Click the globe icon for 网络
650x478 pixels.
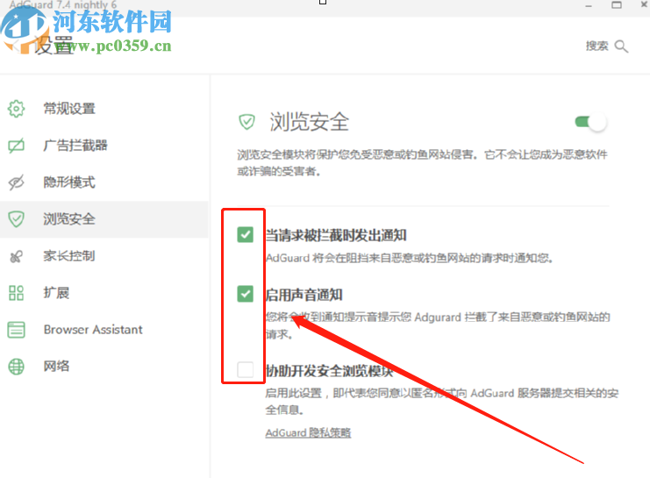[x=16, y=367]
